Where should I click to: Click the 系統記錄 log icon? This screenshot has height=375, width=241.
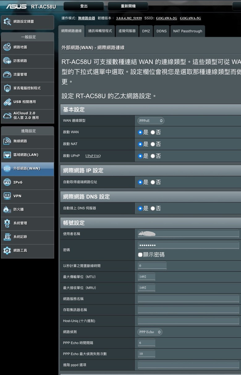click(7, 237)
